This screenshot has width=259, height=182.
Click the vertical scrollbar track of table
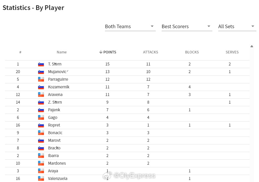pos(252,115)
